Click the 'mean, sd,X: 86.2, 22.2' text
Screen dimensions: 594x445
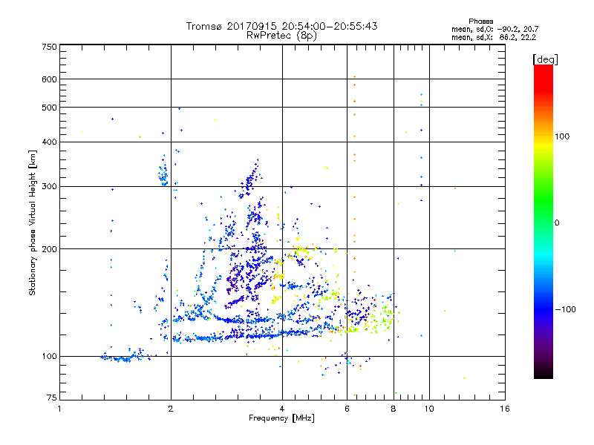[x=494, y=38]
